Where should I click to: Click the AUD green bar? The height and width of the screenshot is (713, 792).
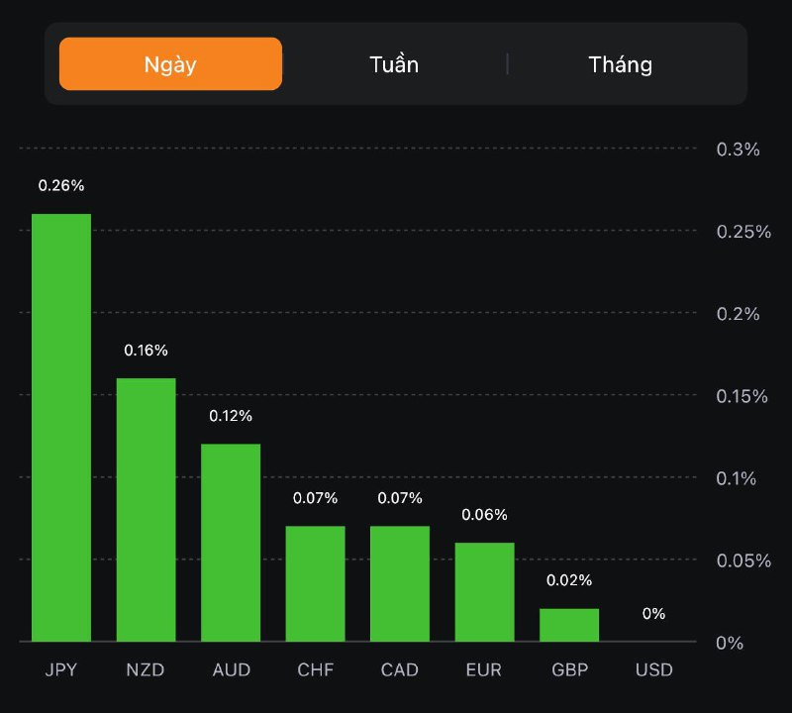(231, 543)
